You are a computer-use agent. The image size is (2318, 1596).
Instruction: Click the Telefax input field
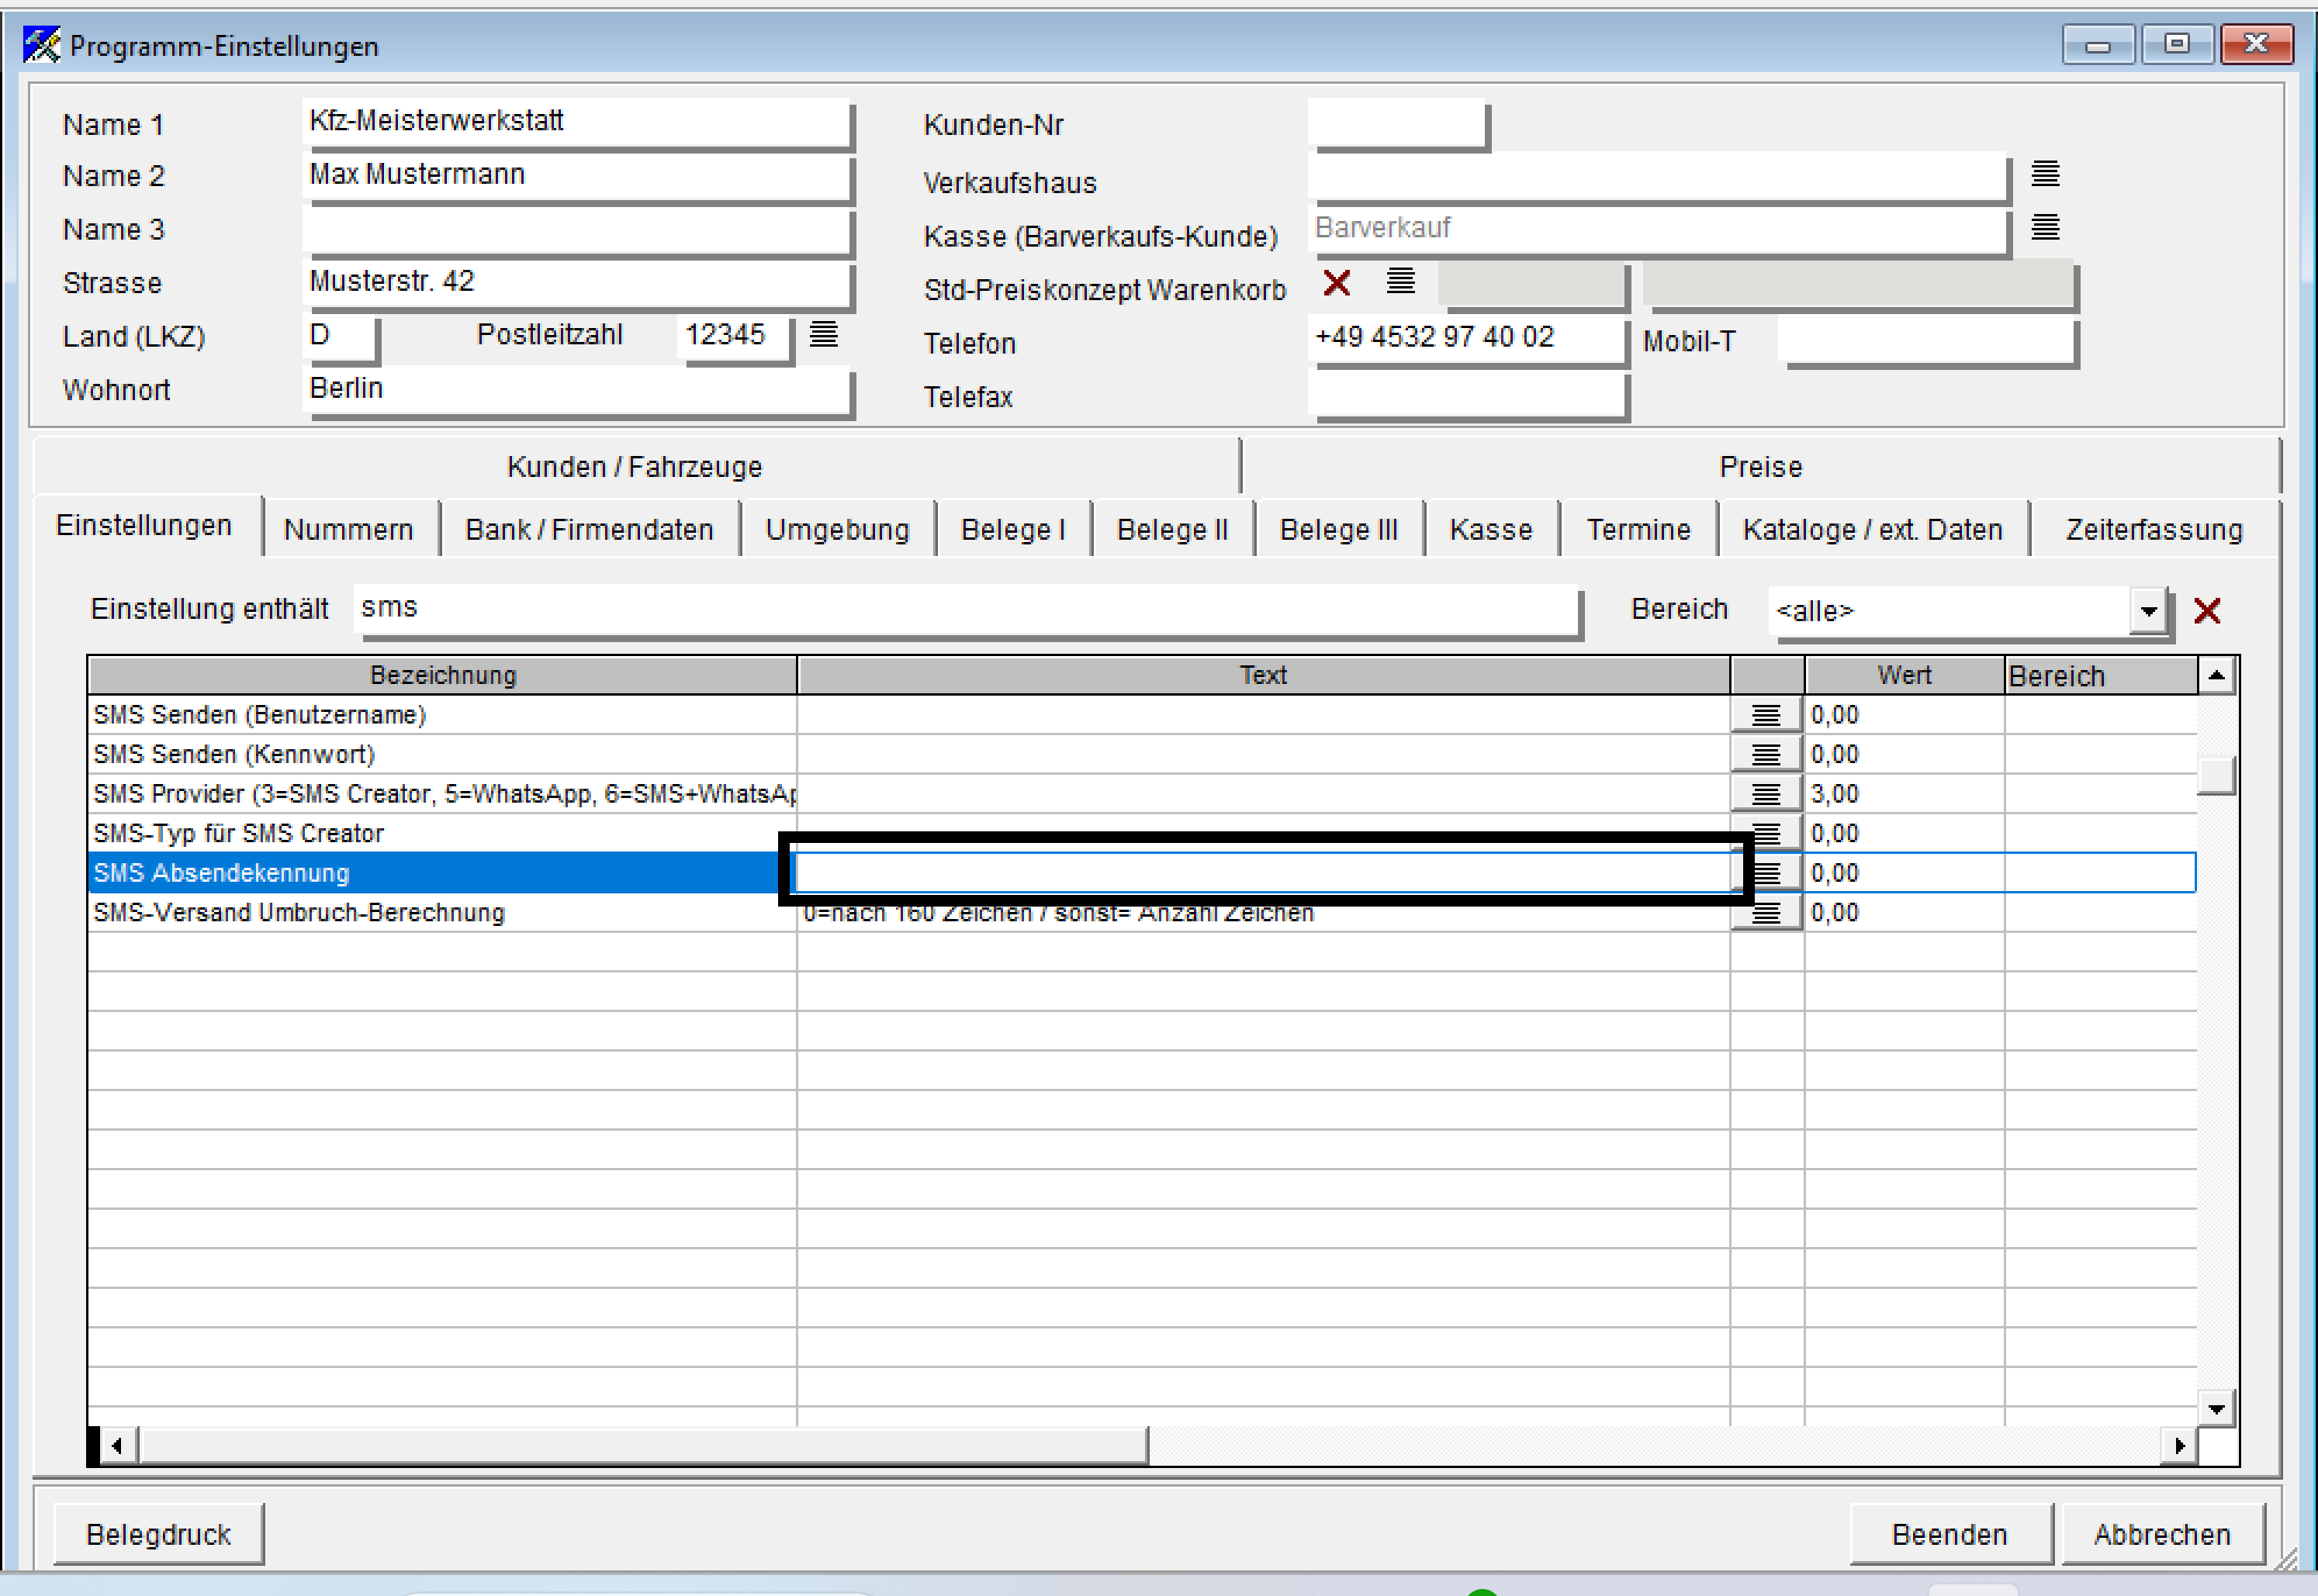pos(1467,394)
